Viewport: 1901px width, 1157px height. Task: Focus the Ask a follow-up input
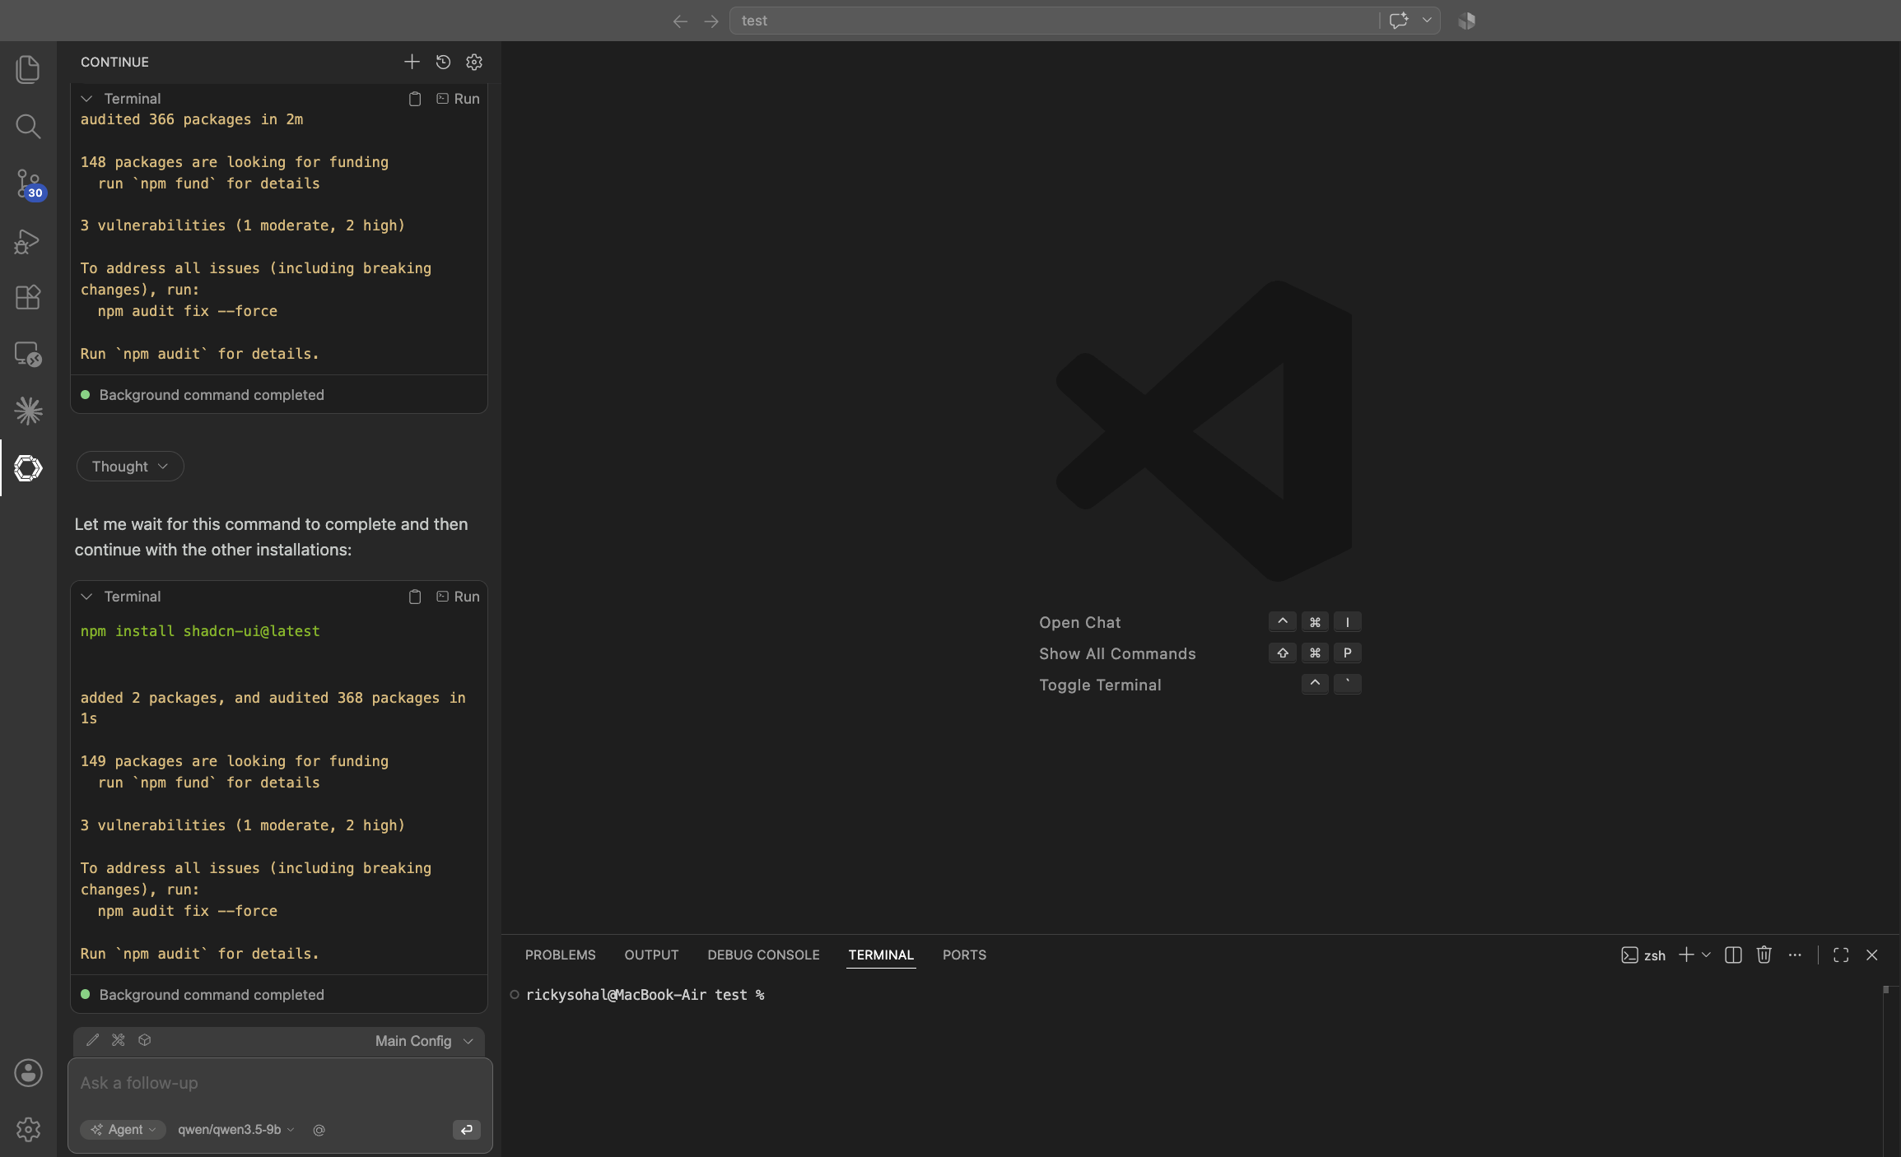[x=280, y=1084]
